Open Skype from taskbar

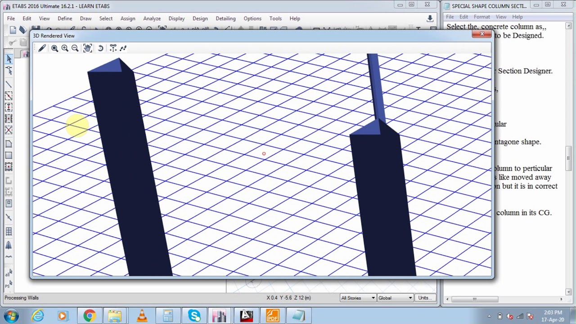(194, 316)
